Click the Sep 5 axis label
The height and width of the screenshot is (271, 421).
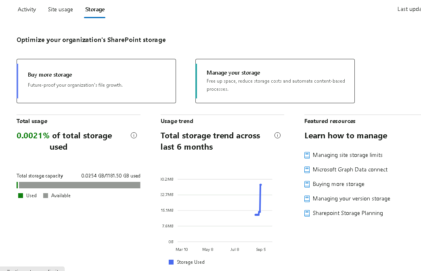(261, 250)
